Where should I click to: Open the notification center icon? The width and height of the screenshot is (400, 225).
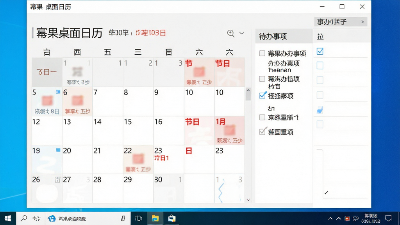[388, 218]
